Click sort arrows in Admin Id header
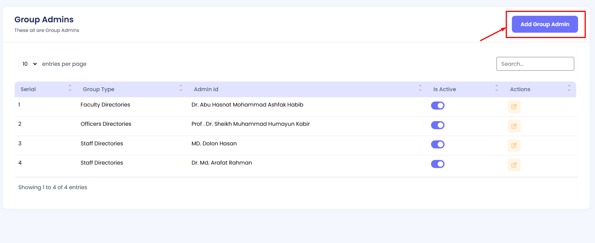This screenshot has width=595, height=243. [420, 88]
